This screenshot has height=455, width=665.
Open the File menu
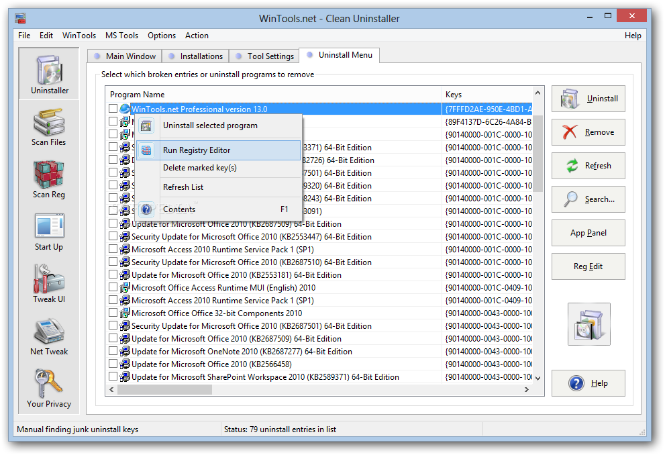[24, 36]
